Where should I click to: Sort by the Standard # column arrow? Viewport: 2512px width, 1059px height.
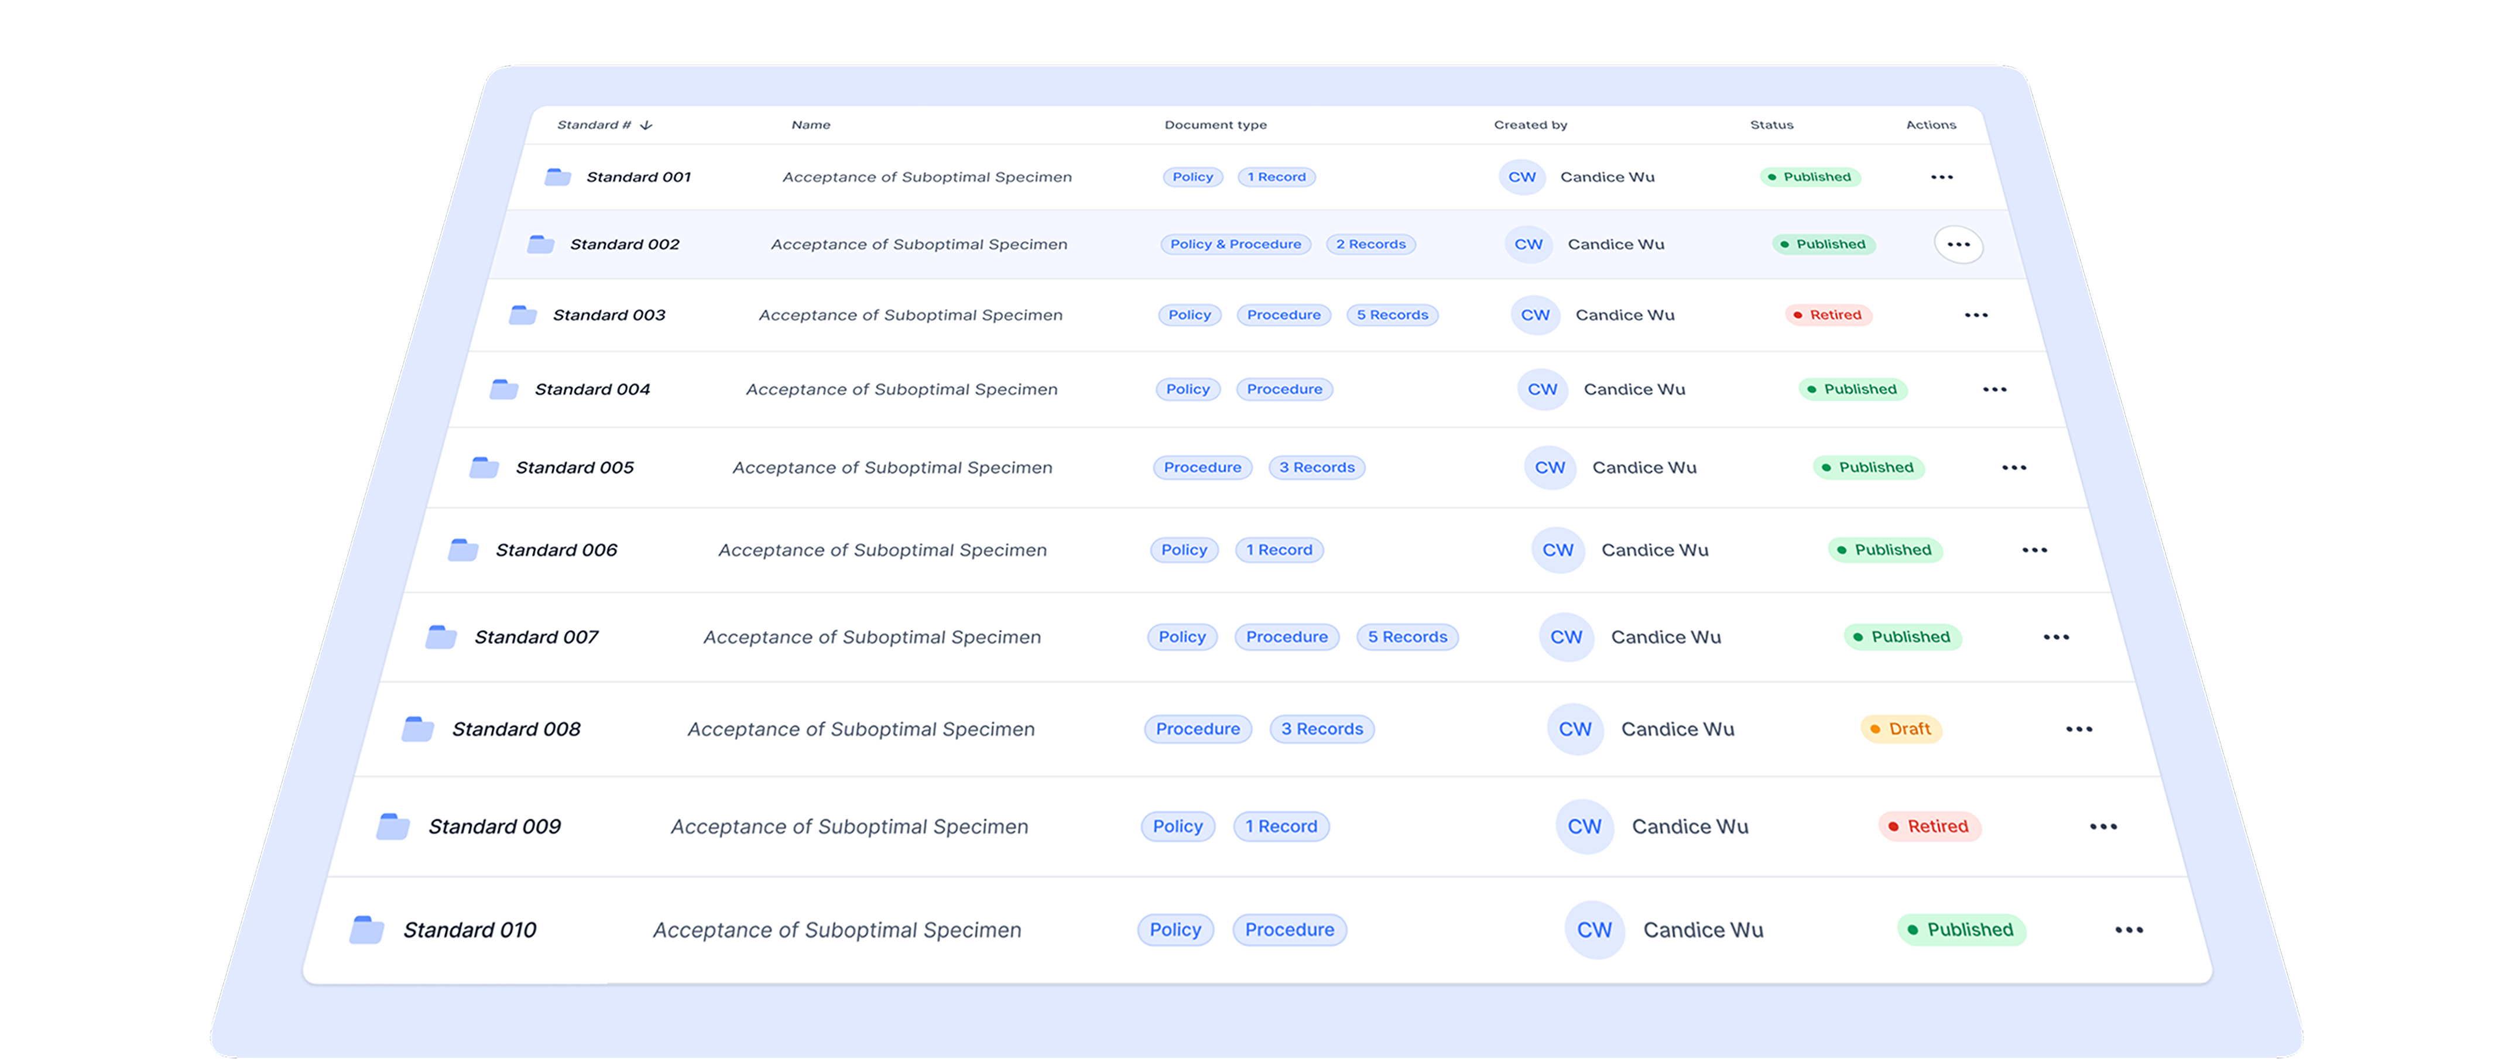[x=646, y=125]
